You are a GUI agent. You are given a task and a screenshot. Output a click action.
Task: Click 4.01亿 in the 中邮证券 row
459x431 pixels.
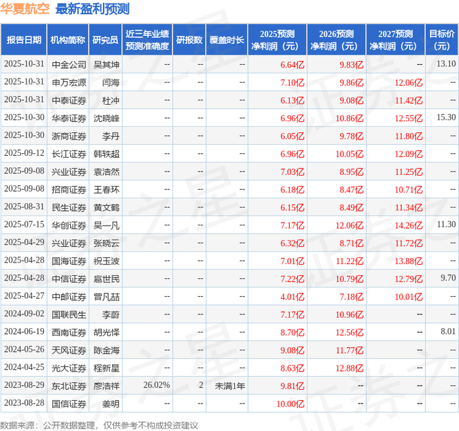(x=292, y=297)
